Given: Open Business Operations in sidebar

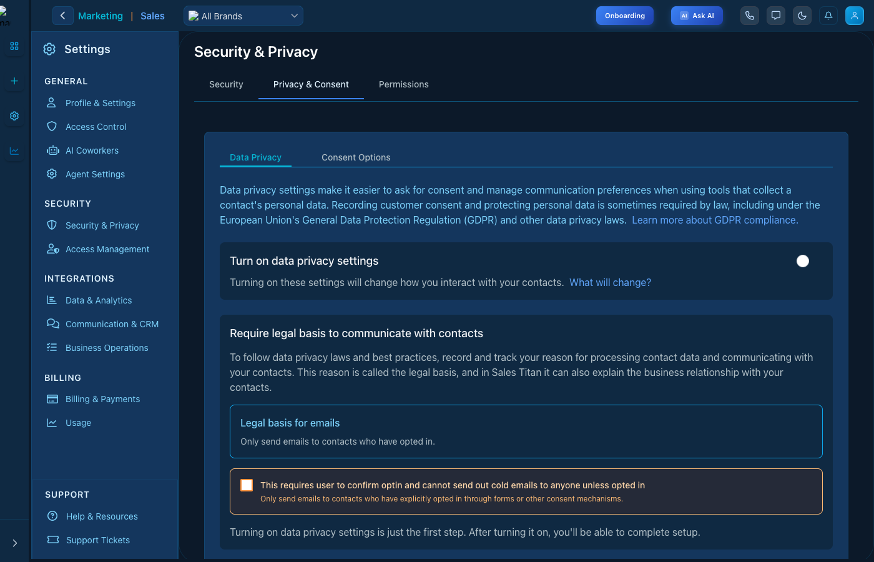Looking at the screenshot, I should pyautogui.click(x=107, y=348).
